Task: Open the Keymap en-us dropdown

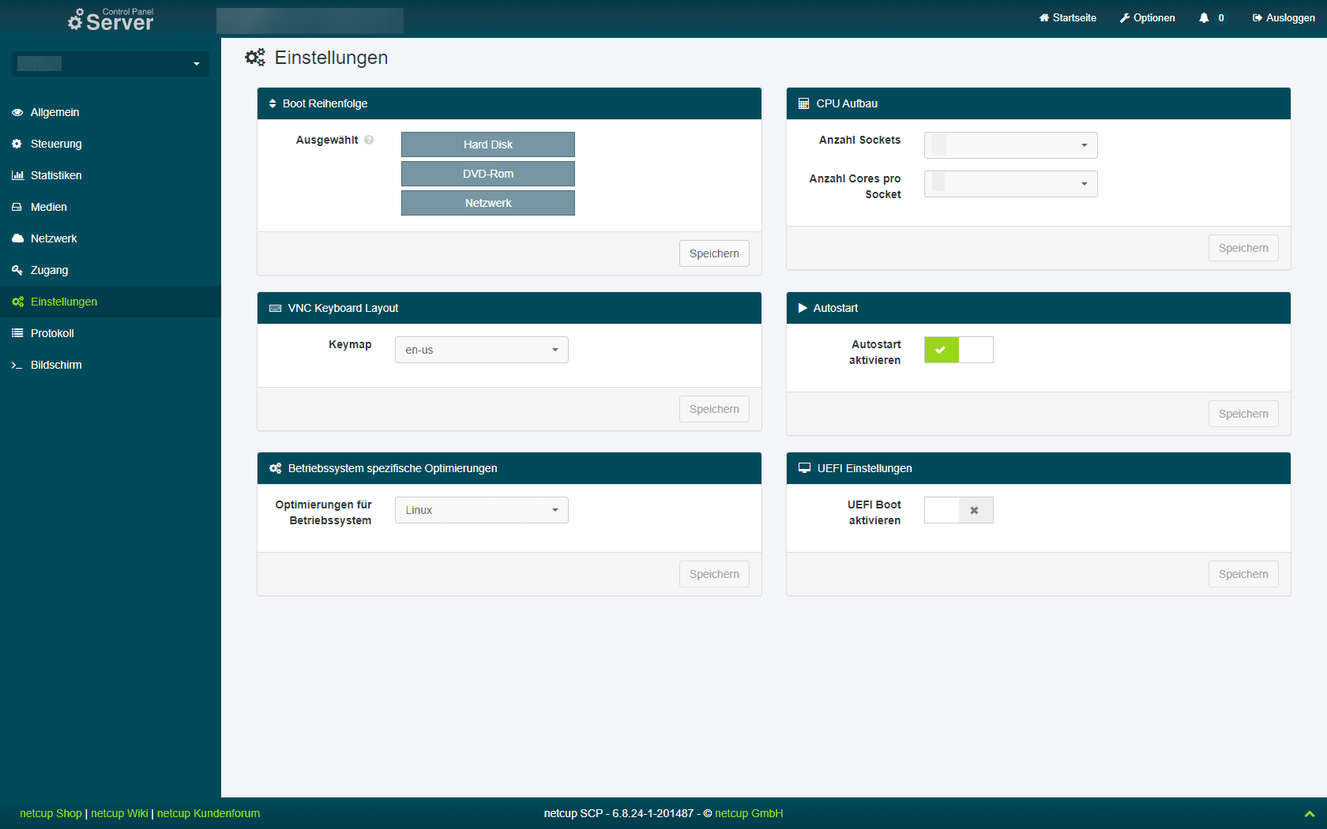Action: coord(481,350)
